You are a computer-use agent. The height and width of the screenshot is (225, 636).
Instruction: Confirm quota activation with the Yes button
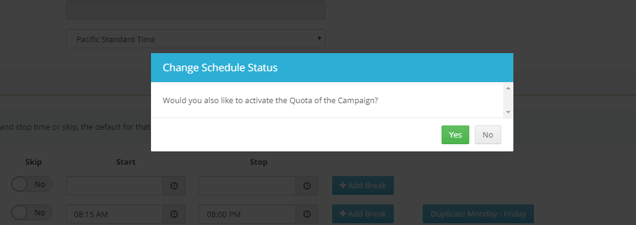point(455,135)
